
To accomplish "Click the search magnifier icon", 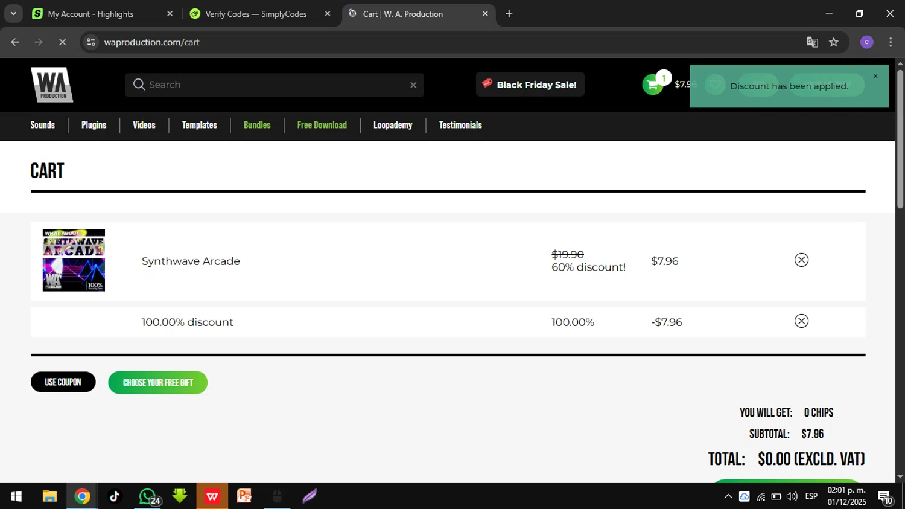I will [x=139, y=85].
